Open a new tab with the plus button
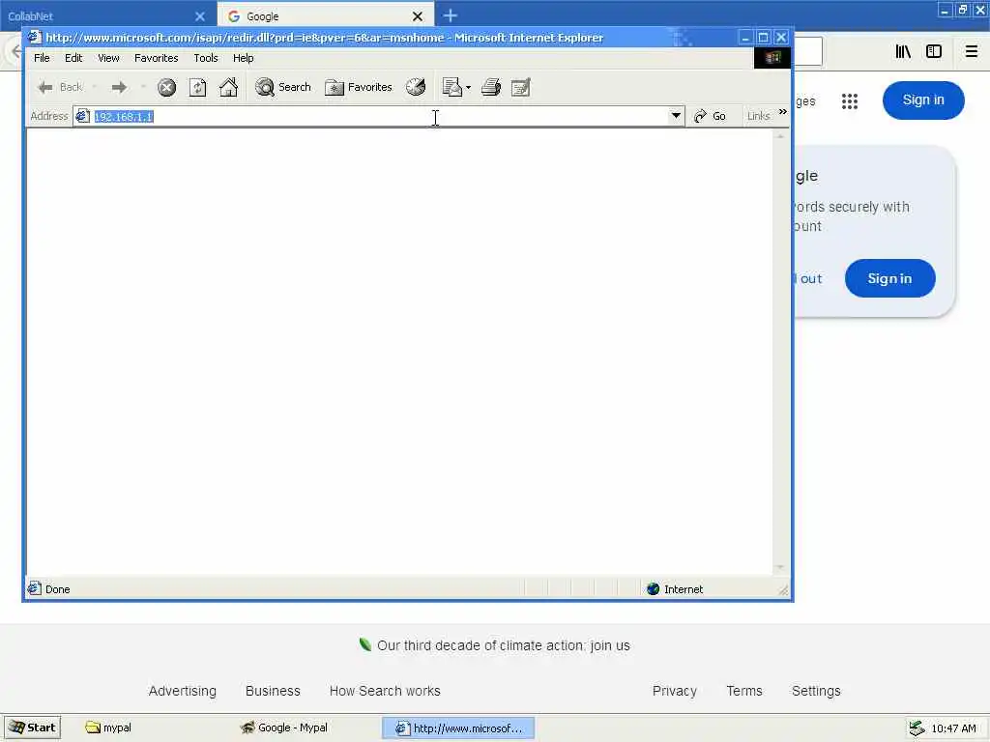Image resolution: width=990 pixels, height=742 pixels. tap(451, 15)
